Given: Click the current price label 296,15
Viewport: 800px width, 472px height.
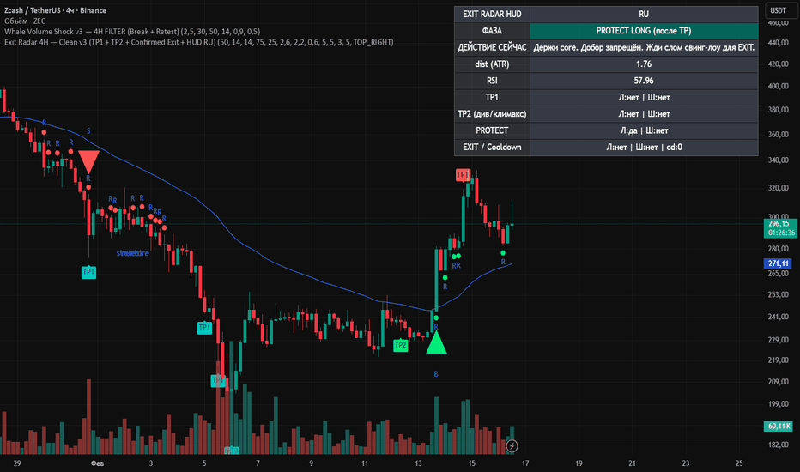Looking at the screenshot, I should [779, 228].
